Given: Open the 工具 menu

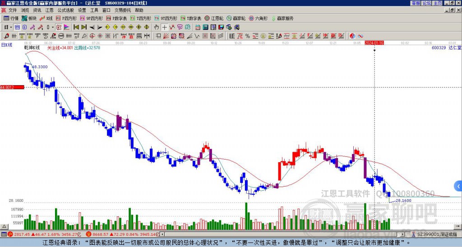Looking at the screenshot, I should point(94,10).
